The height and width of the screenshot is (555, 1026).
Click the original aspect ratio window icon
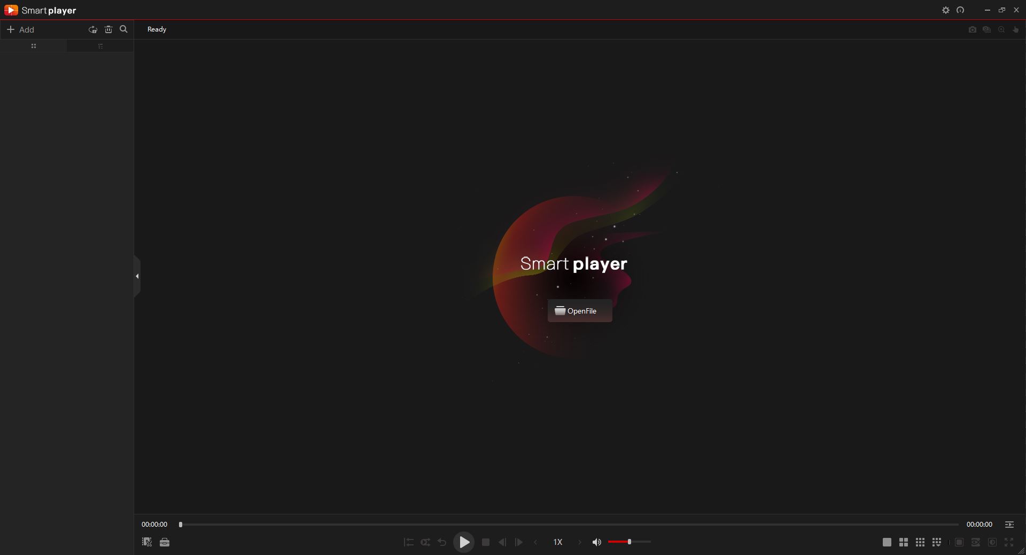pos(959,542)
